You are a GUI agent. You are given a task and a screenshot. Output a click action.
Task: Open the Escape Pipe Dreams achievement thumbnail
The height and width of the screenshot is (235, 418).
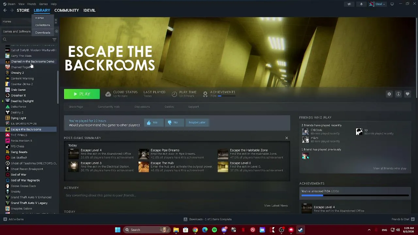click(x=144, y=154)
